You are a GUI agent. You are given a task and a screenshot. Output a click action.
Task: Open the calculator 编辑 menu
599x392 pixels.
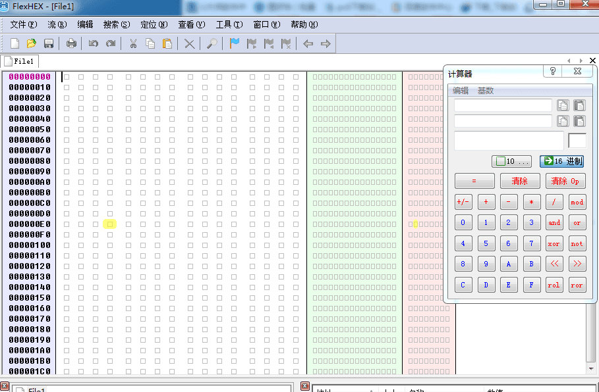click(461, 91)
